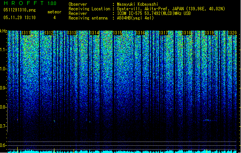This screenshot has width=241, height=153.
Task: Click the Ogata-vill. Akita-Pref. JAPAN location text
Action: (x=171, y=9)
